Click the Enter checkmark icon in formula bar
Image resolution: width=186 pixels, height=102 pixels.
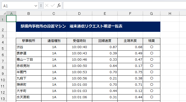pos(53,6)
